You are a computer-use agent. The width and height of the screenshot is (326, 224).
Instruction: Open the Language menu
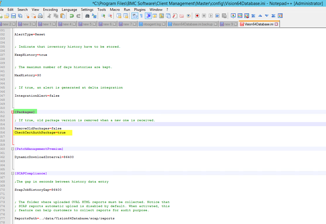pos(69,10)
